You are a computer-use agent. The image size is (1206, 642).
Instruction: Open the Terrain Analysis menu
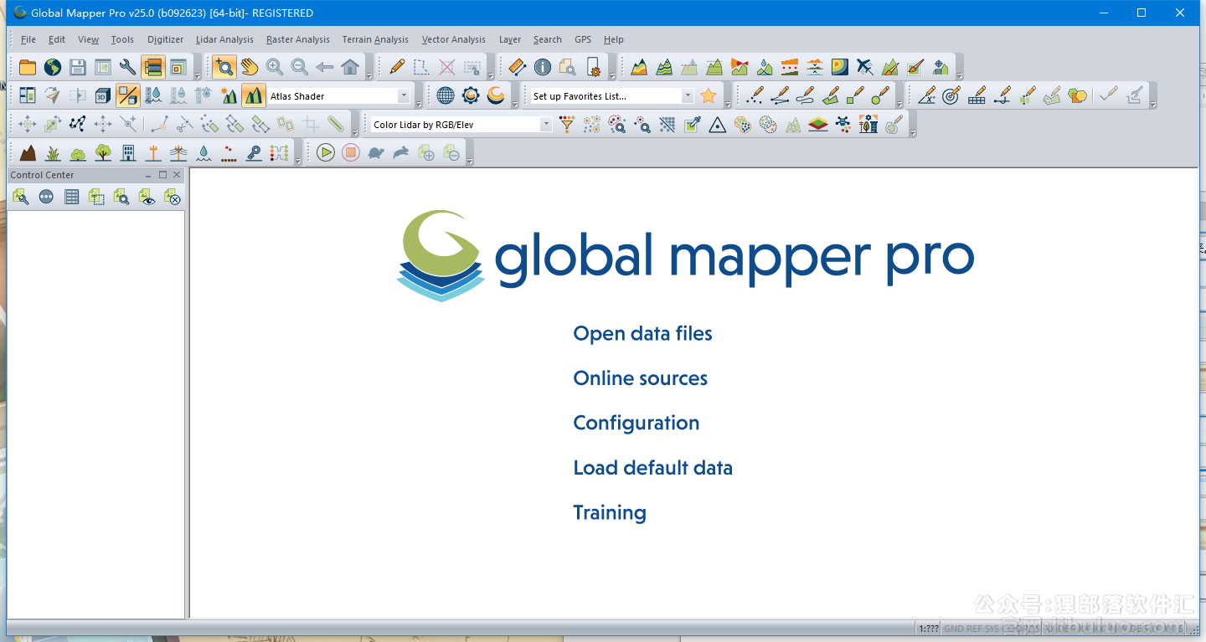click(375, 39)
